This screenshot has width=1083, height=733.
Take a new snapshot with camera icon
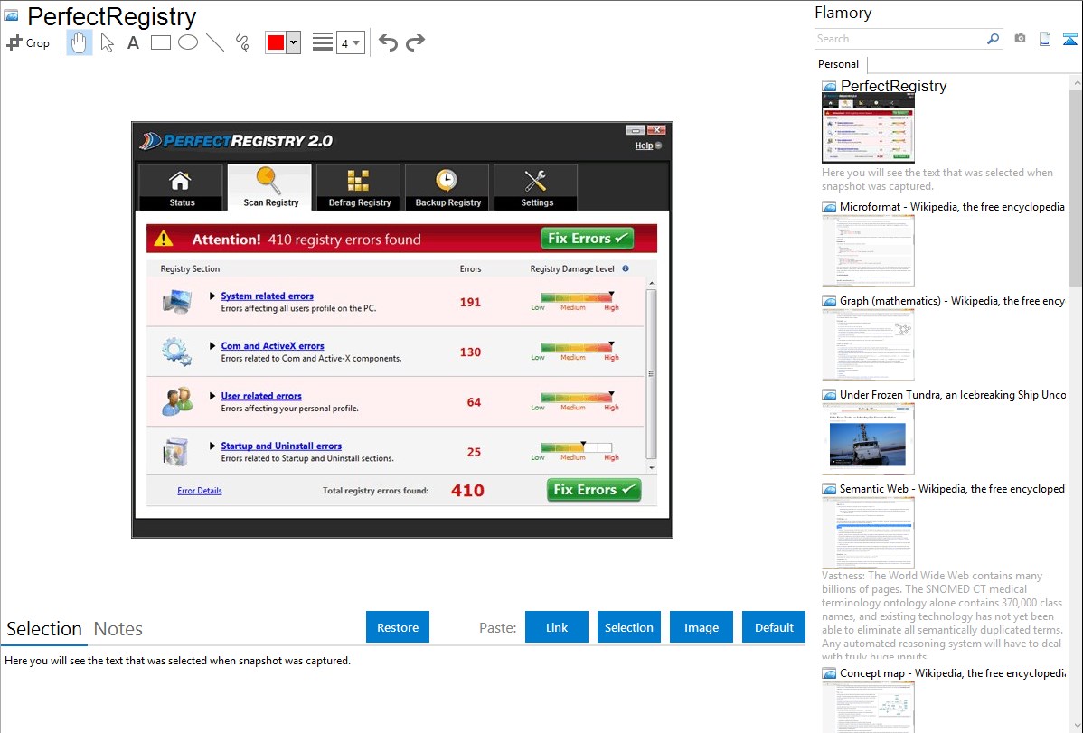1020,39
